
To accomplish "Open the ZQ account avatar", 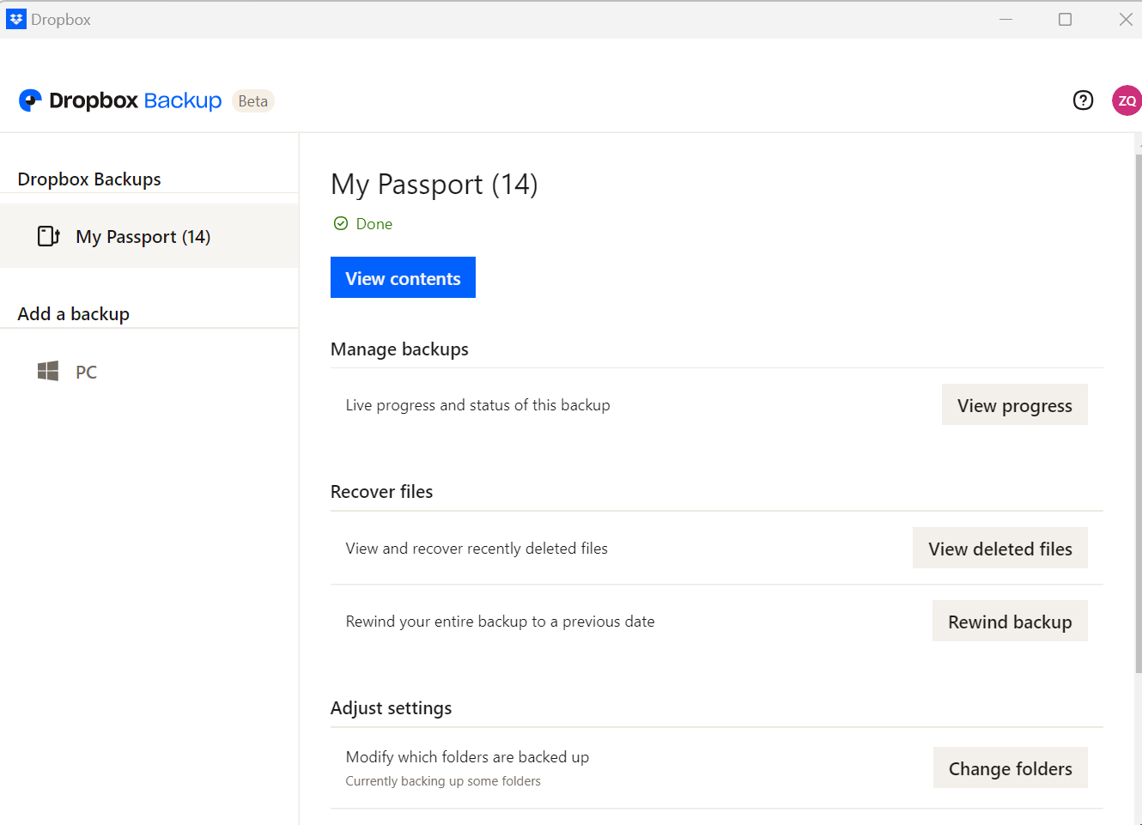I will click(x=1127, y=100).
